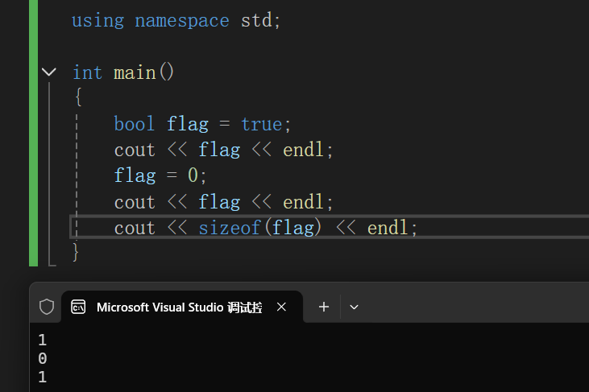This screenshot has width=589, height=392.
Task: Click the 'bool flag = true;' line
Action: pyautogui.click(x=202, y=124)
